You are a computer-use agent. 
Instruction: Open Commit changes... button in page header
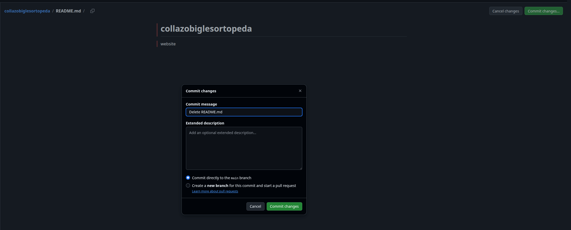543,11
